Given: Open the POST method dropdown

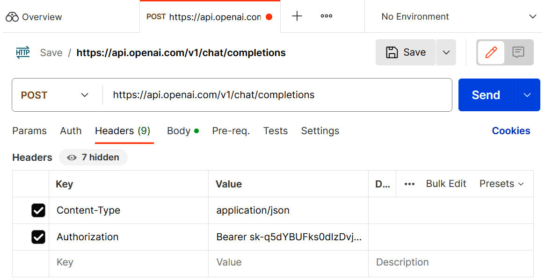Looking at the screenshot, I should (x=55, y=95).
